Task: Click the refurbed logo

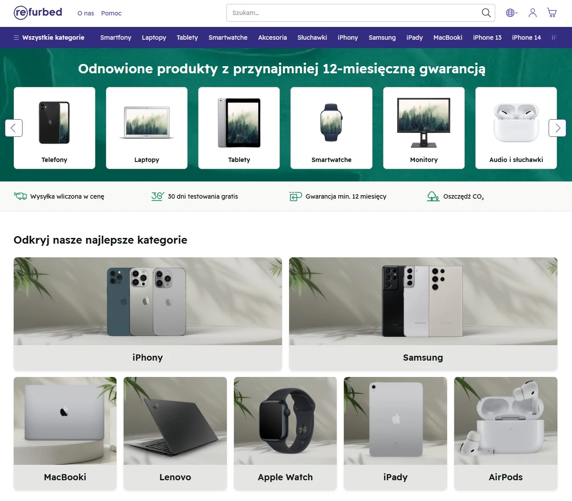Action: coord(38,13)
